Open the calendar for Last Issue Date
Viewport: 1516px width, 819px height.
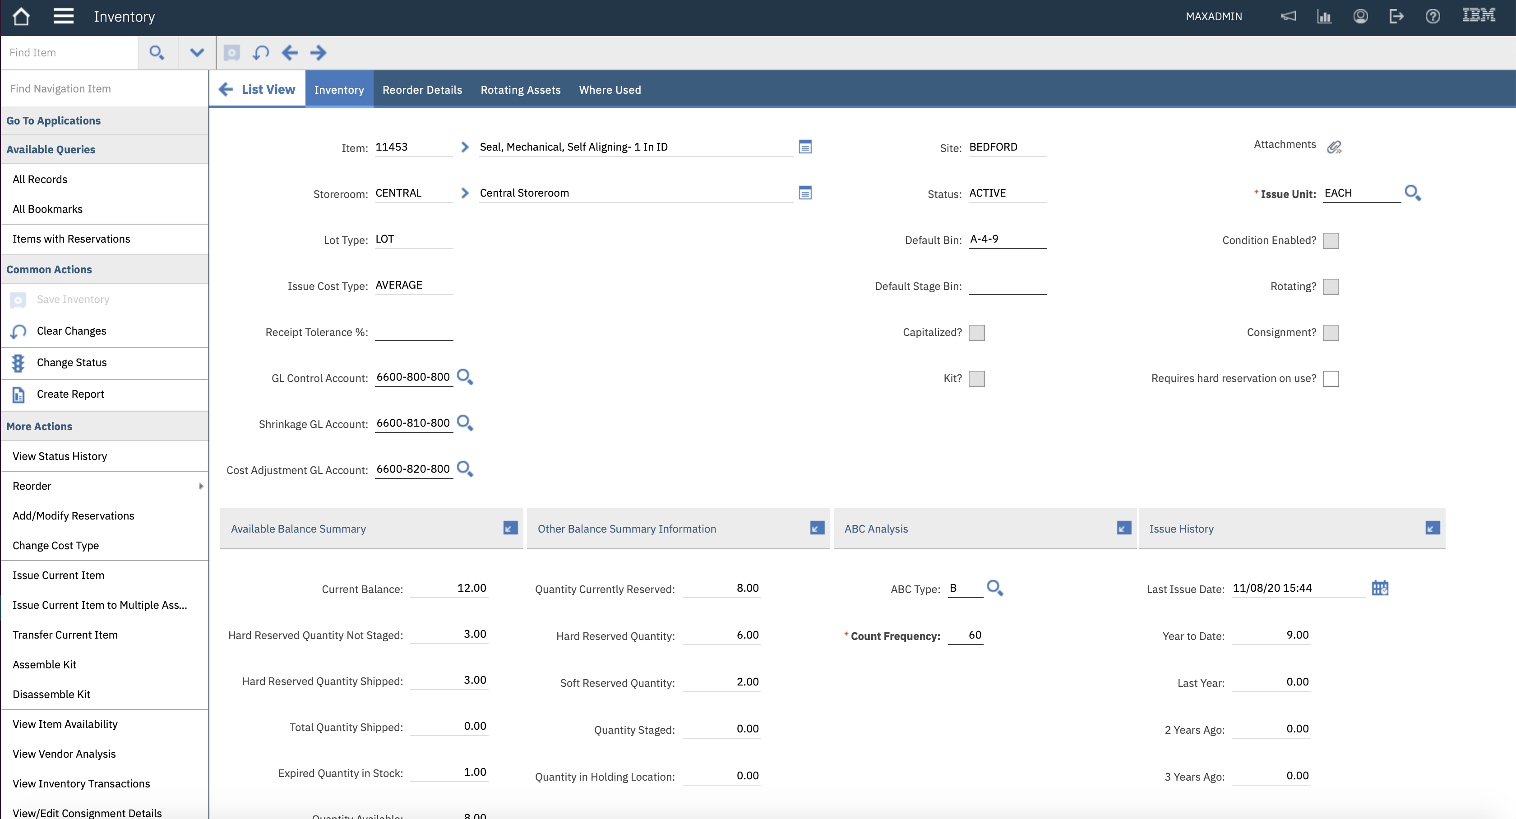tap(1380, 588)
